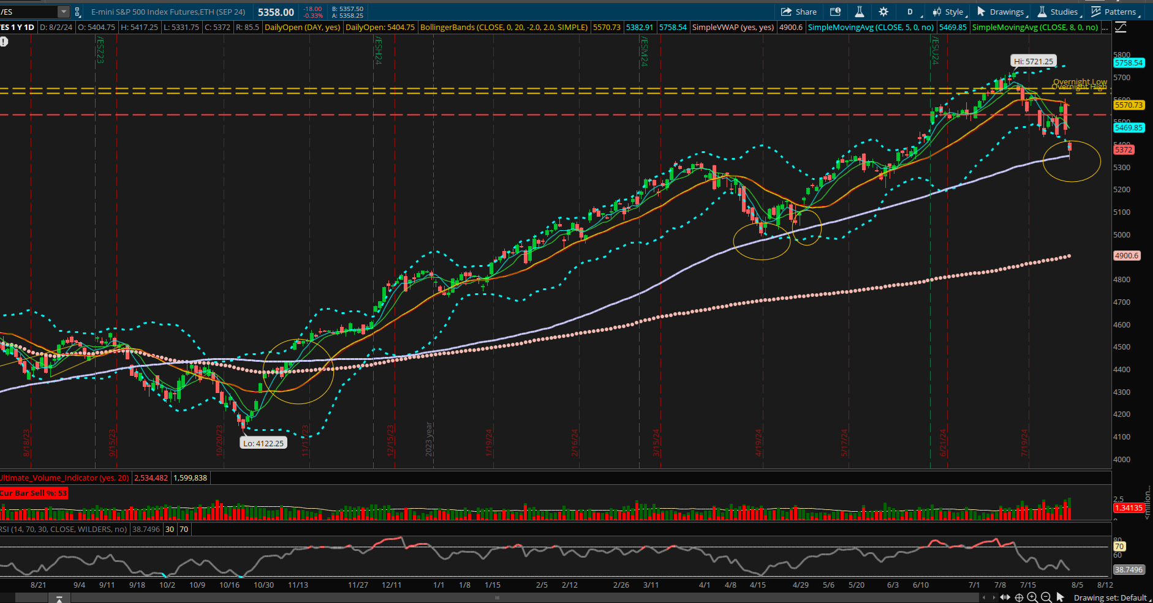The height and width of the screenshot is (603, 1153).
Task: Click SimpleMovingAvg (CLOSE, 8, 0, no) label
Action: point(1035,27)
